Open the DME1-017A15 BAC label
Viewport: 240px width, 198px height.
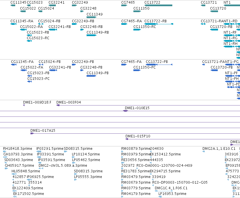(43, 131)
